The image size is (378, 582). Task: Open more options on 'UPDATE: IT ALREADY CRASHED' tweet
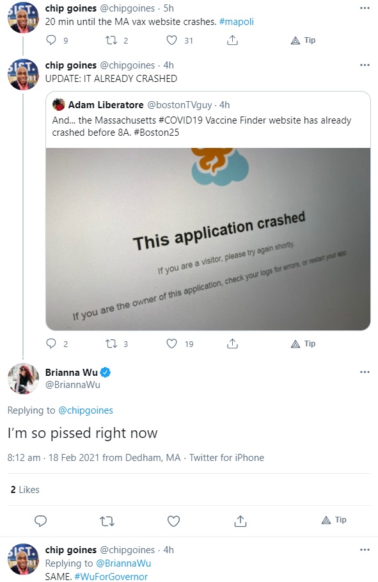[365, 65]
